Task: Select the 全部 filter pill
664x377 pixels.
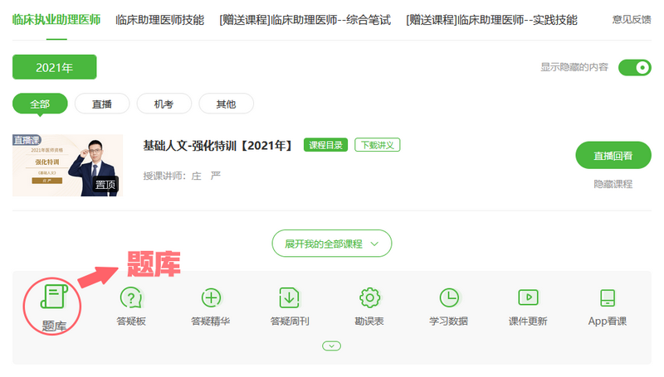Action: pyautogui.click(x=40, y=104)
